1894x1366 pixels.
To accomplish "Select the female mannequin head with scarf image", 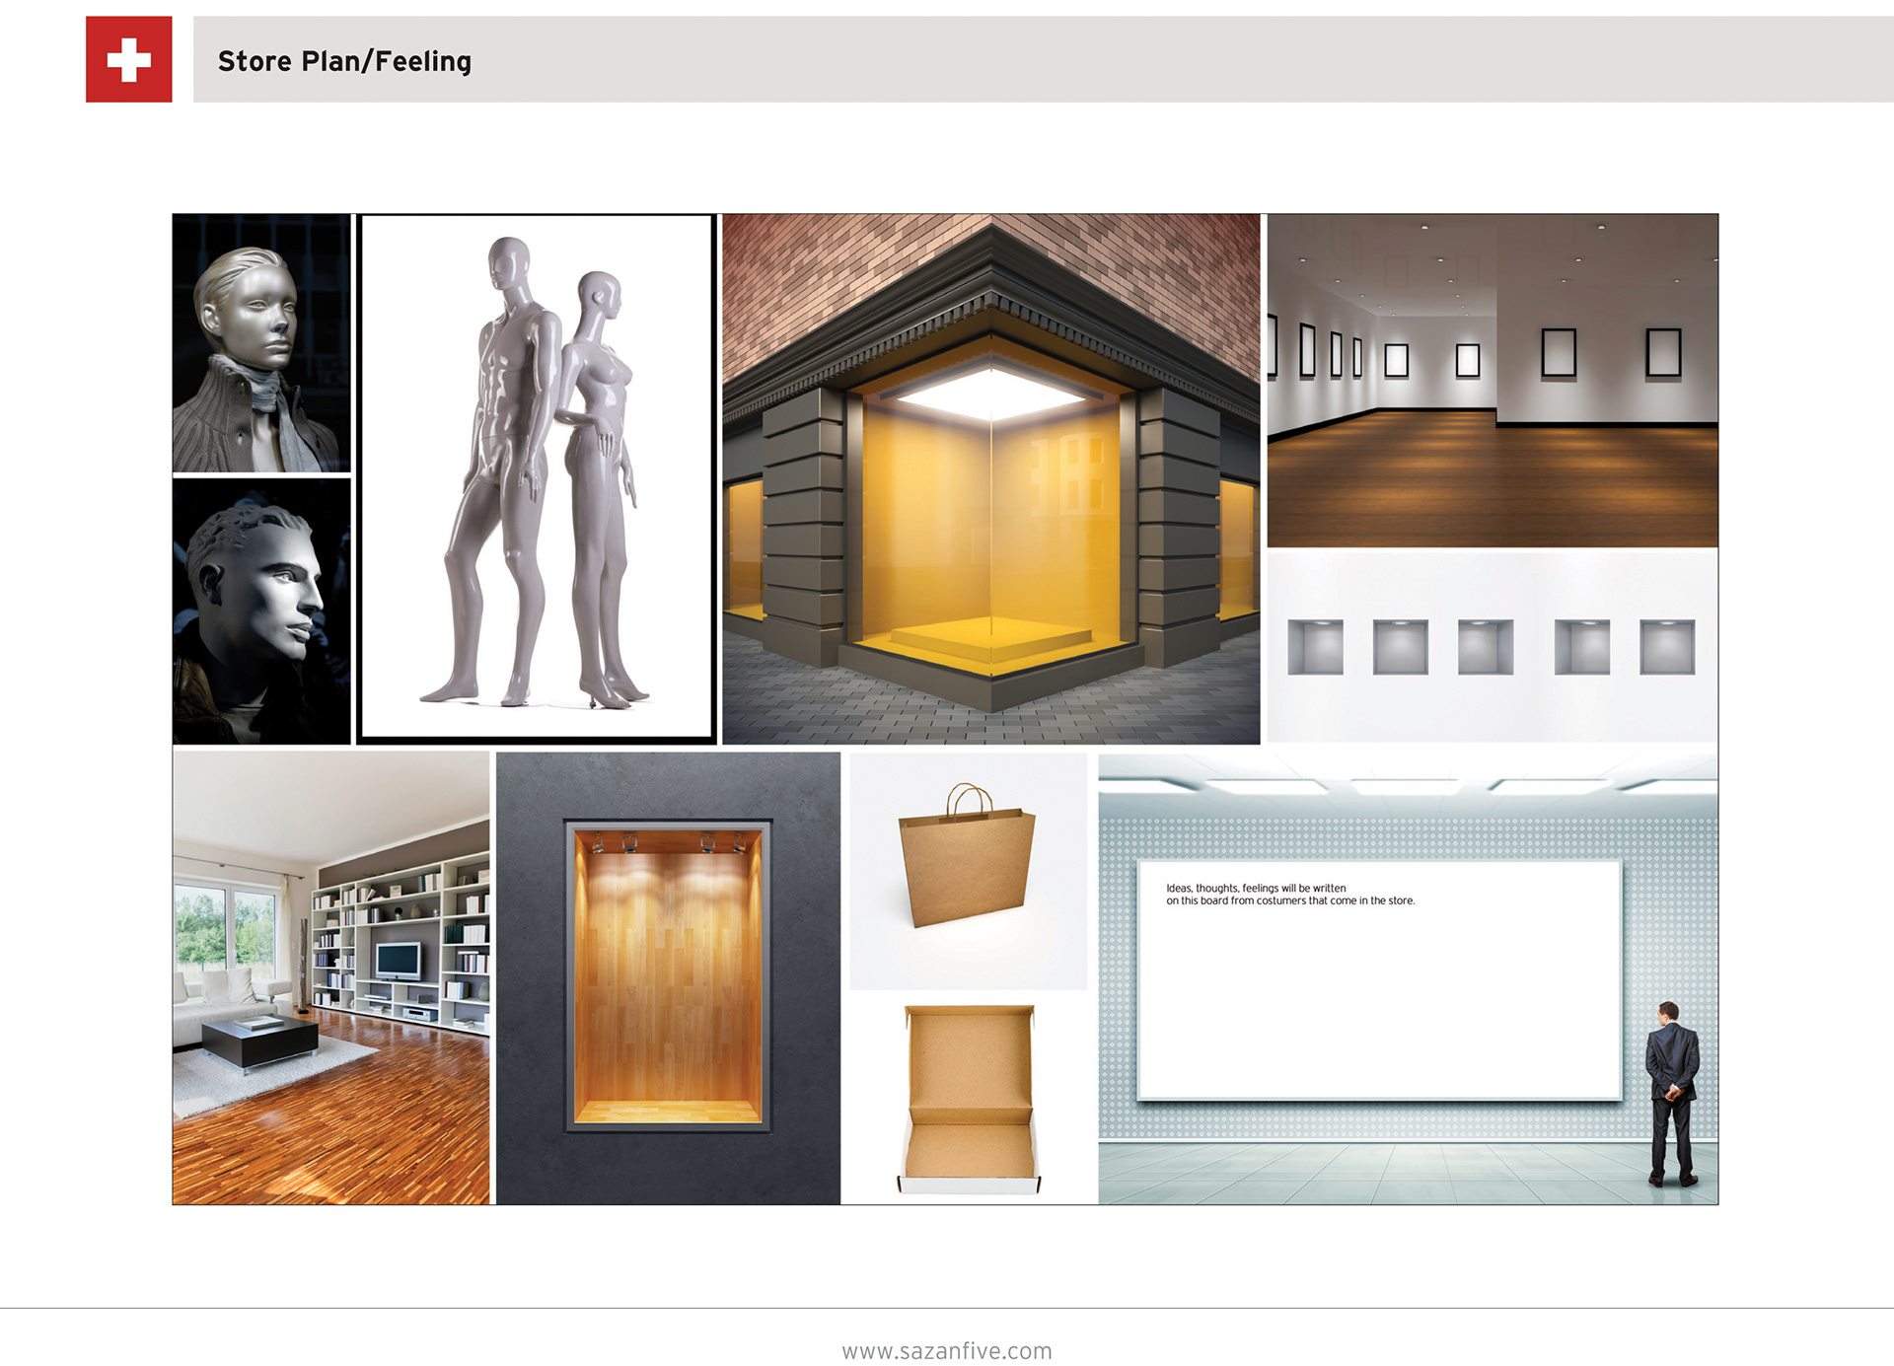I will point(261,342).
